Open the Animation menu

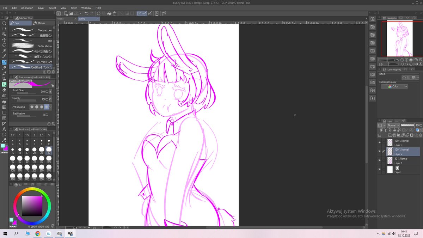27,8
